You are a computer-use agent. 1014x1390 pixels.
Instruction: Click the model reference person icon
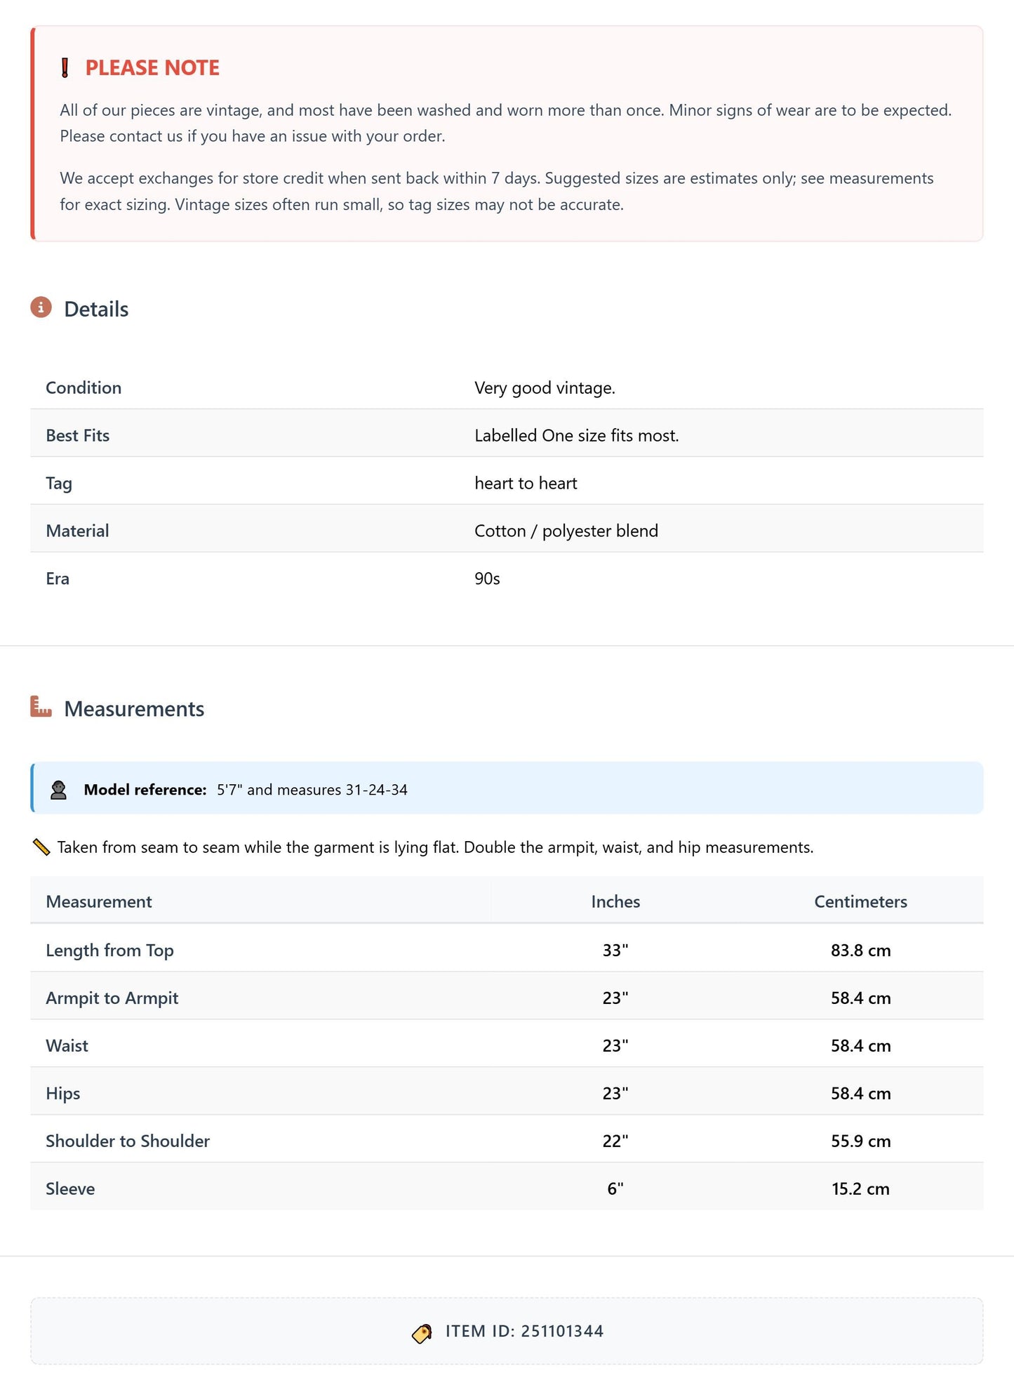pos(58,790)
